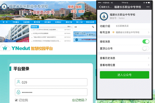The height and width of the screenshot is (103, 155).
Task: Click the school logo emblem in the website header
Action: pos(4,7)
